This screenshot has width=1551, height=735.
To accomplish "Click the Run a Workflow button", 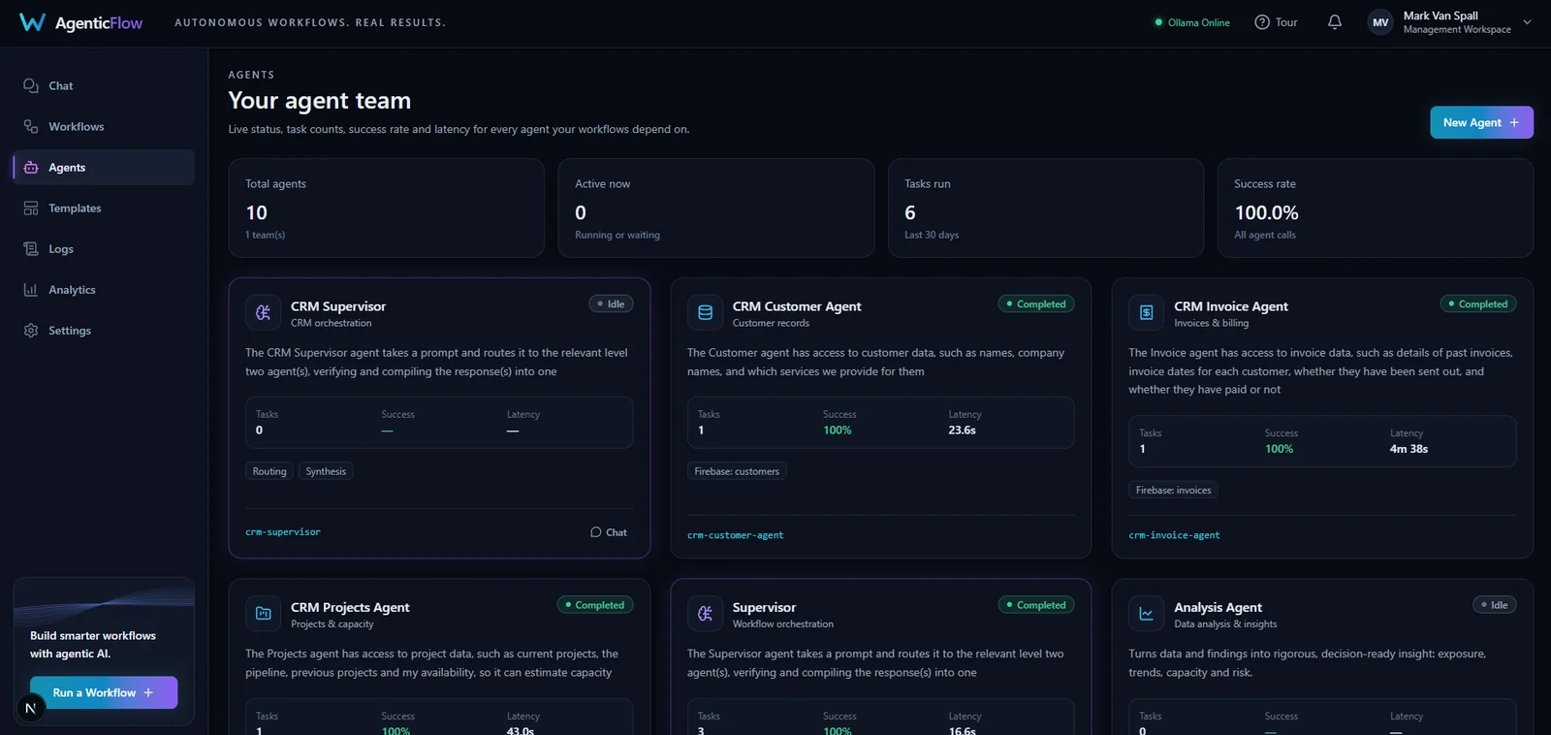I will [x=104, y=692].
